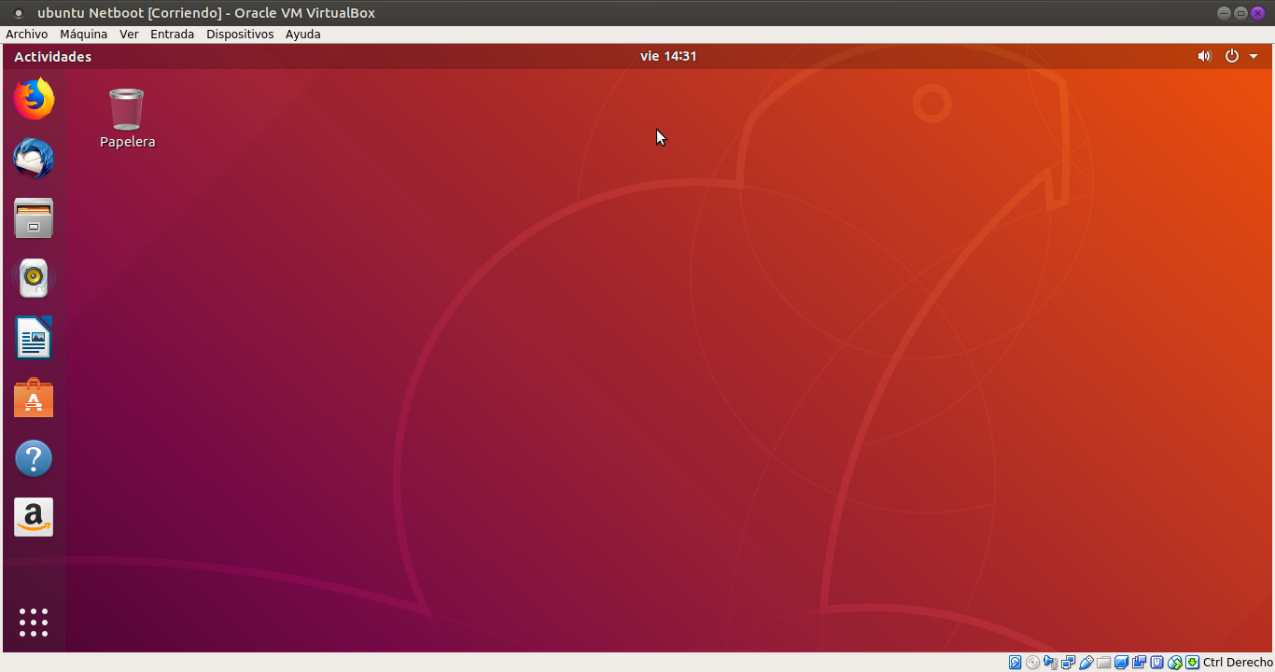Open the Actividades overview
Viewport: 1275px width, 672px height.
[52, 56]
